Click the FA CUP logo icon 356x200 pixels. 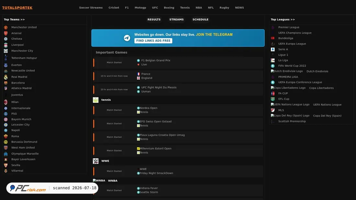click(273, 93)
